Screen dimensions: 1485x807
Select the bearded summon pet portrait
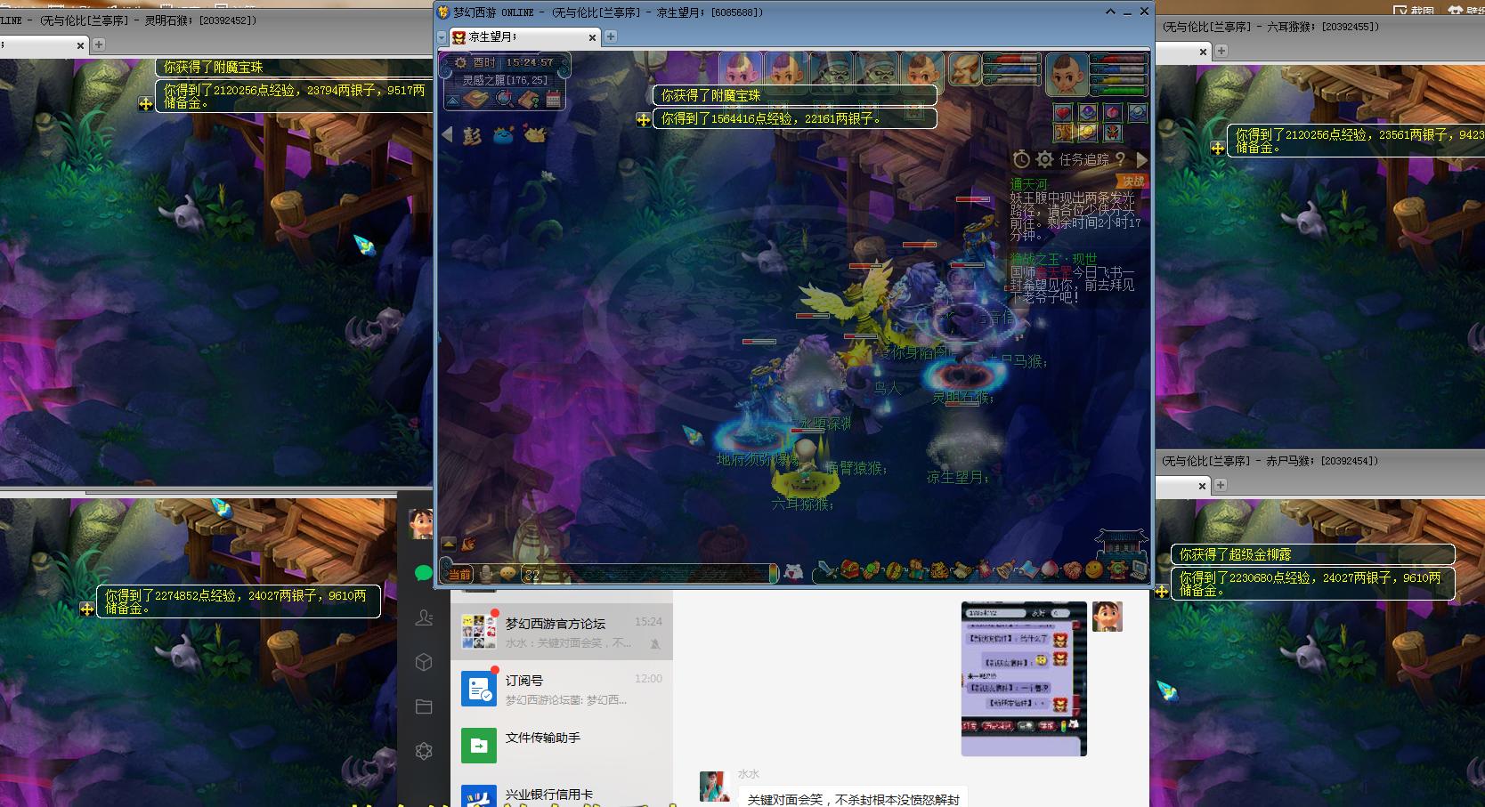tap(965, 69)
